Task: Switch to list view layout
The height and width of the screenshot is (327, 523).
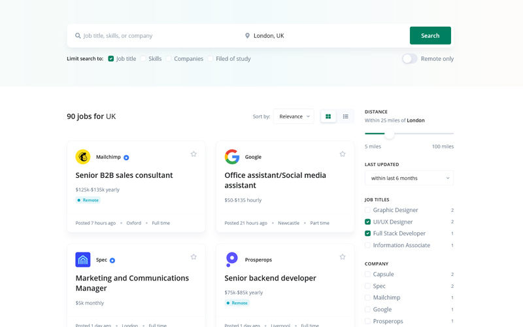Action: pos(346,116)
